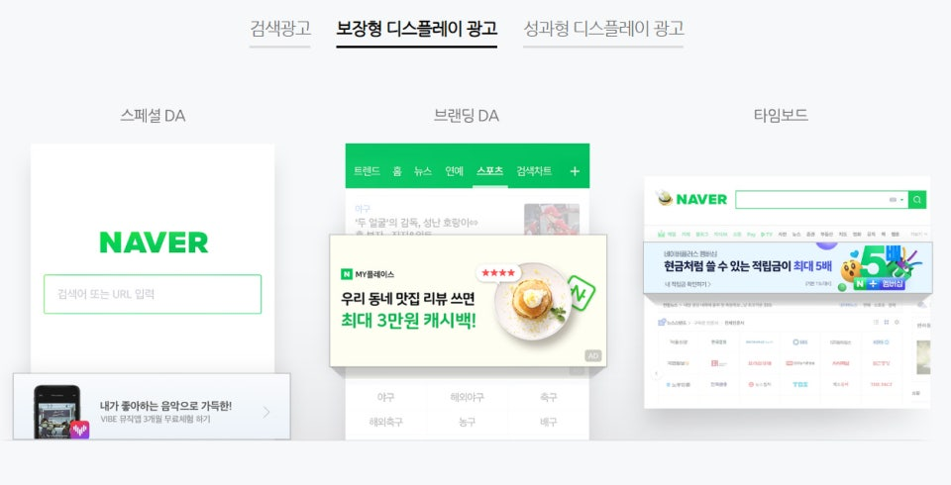Open the arrow on VIBE banner
The height and width of the screenshot is (485, 951).
click(266, 412)
